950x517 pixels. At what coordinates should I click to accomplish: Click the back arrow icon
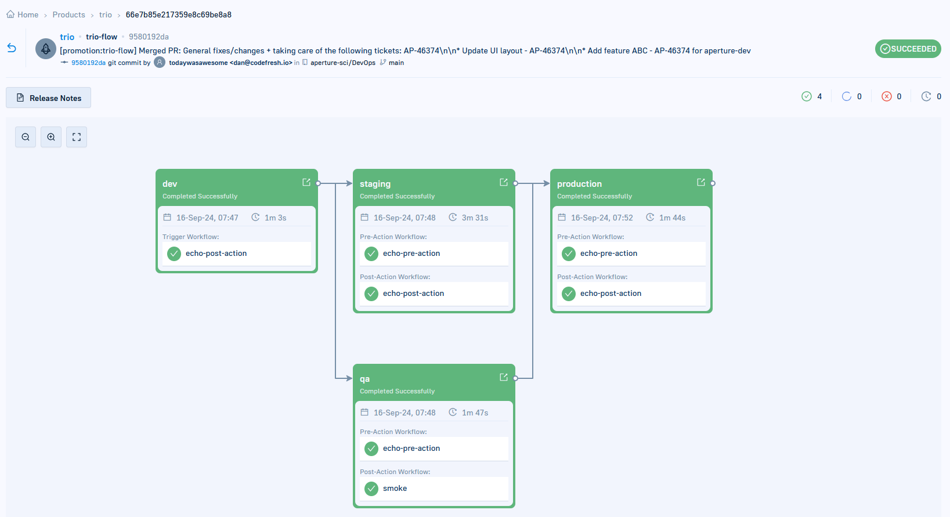(12, 48)
